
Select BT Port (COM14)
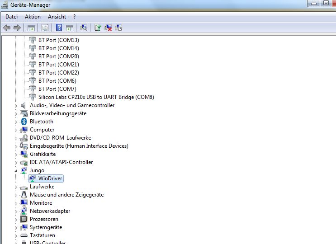click(58, 48)
